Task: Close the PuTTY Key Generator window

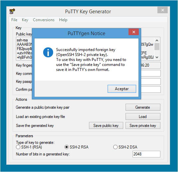Action: click(x=162, y=10)
